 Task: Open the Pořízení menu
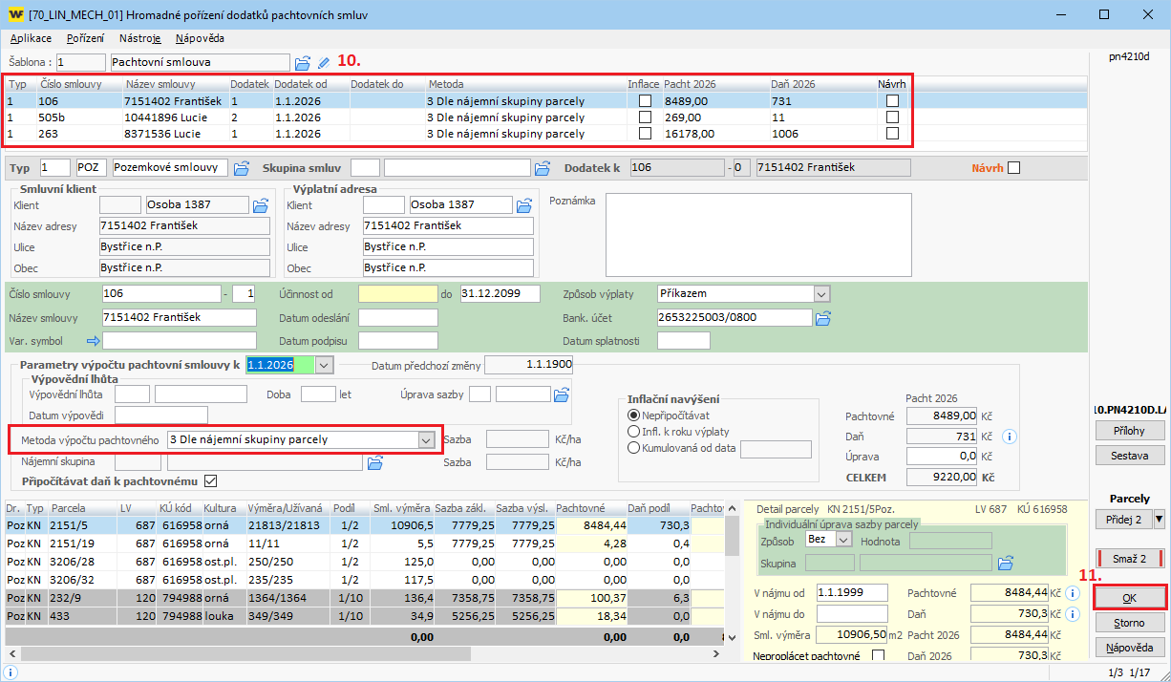point(86,38)
